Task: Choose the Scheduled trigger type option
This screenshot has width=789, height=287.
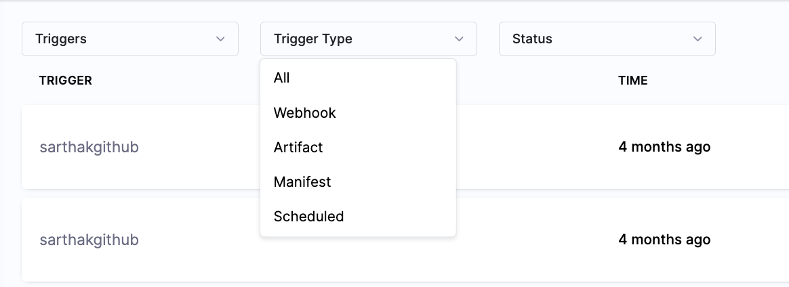Action: (x=309, y=217)
